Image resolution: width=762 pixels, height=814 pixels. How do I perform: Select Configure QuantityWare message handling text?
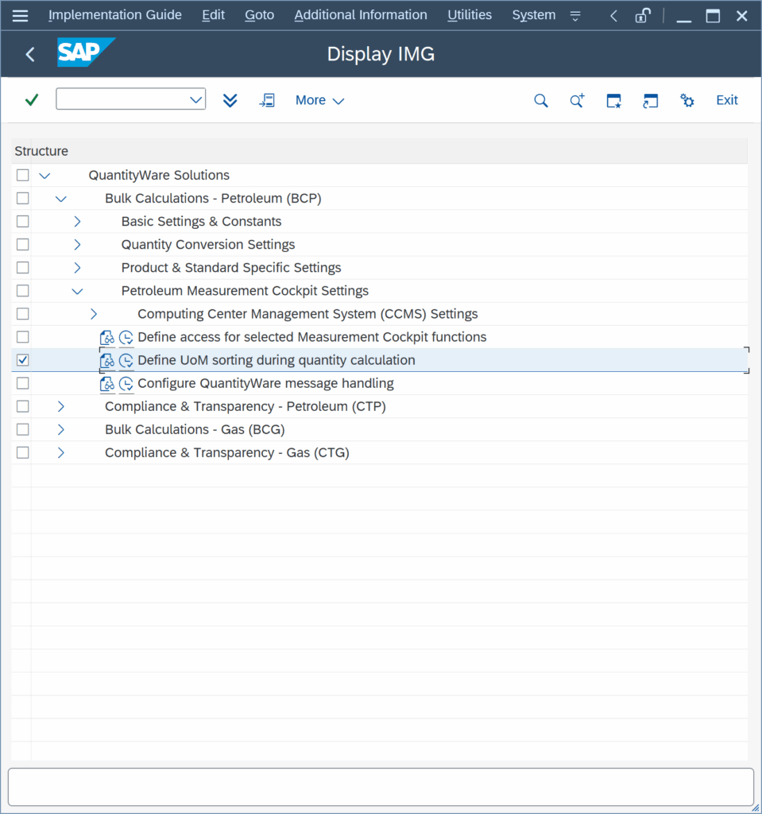[x=265, y=383]
